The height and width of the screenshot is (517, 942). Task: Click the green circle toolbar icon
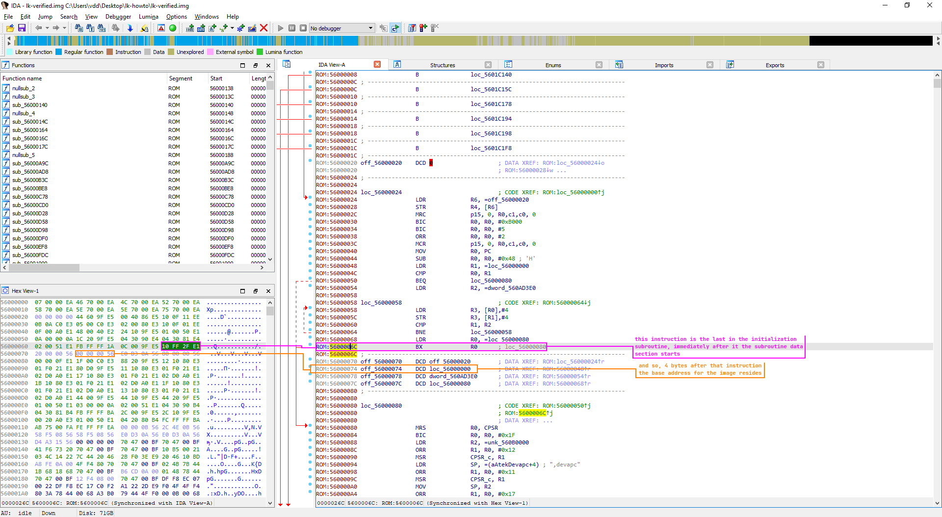(x=173, y=28)
